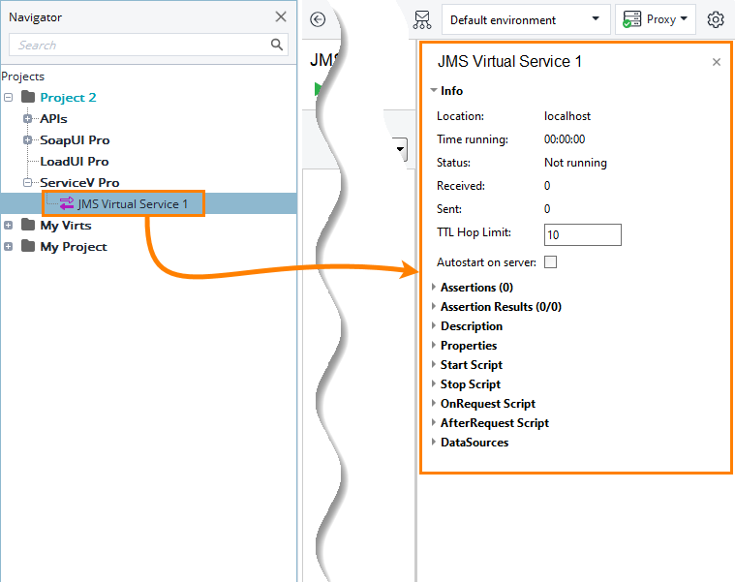Click the 'JMS Virtual Service 1' inspector title
The image size is (735, 582).
pos(509,61)
